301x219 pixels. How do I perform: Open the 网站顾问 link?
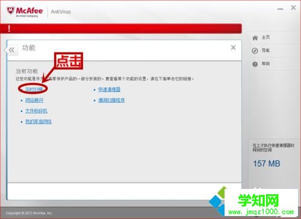coord(34,100)
